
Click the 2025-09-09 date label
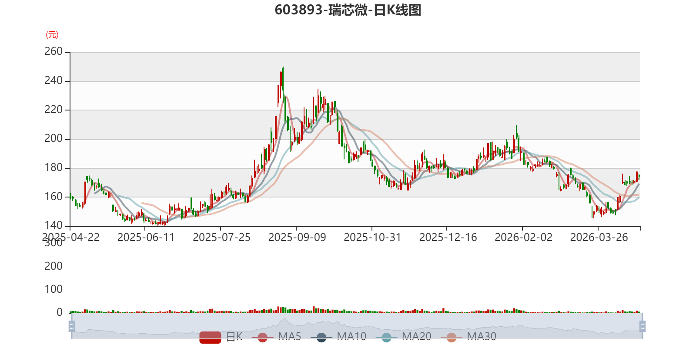[x=297, y=238]
